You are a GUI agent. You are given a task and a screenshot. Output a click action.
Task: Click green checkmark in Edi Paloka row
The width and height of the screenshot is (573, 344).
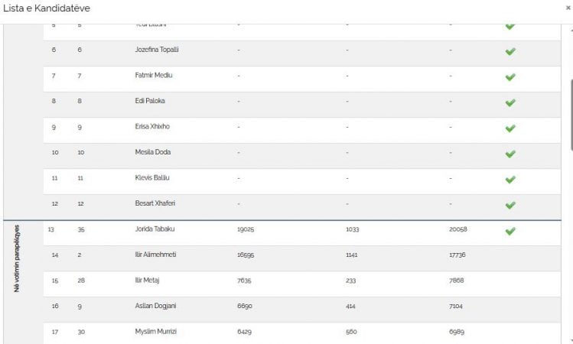click(x=510, y=102)
